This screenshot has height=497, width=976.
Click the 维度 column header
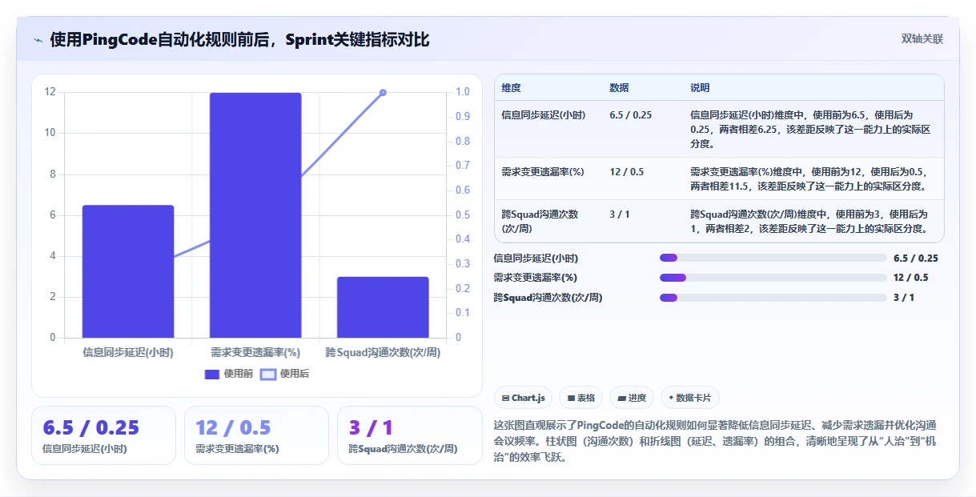tap(511, 88)
